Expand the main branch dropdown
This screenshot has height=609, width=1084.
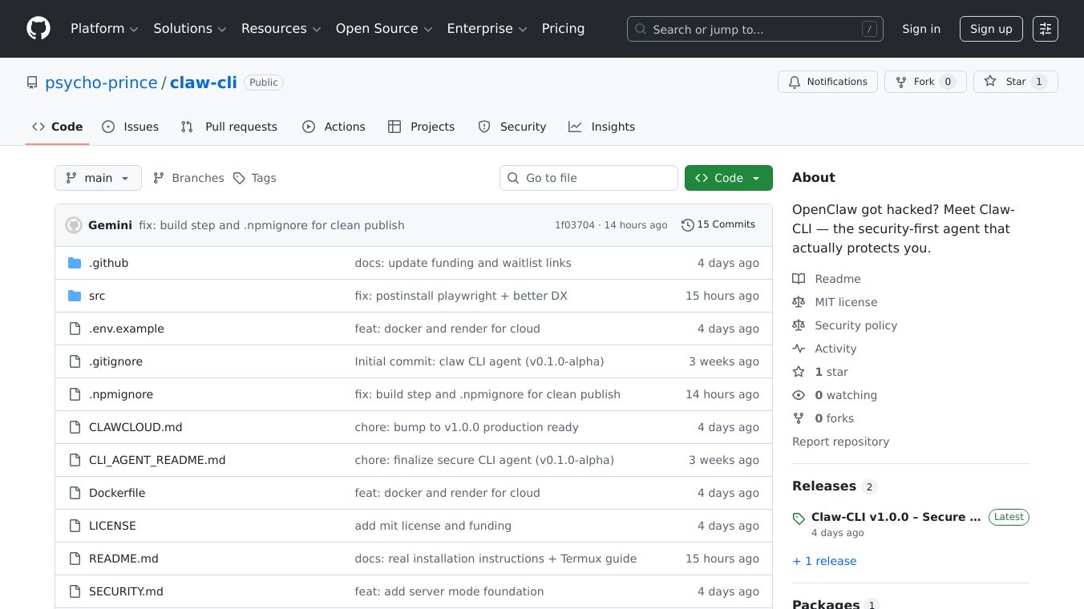coord(98,178)
